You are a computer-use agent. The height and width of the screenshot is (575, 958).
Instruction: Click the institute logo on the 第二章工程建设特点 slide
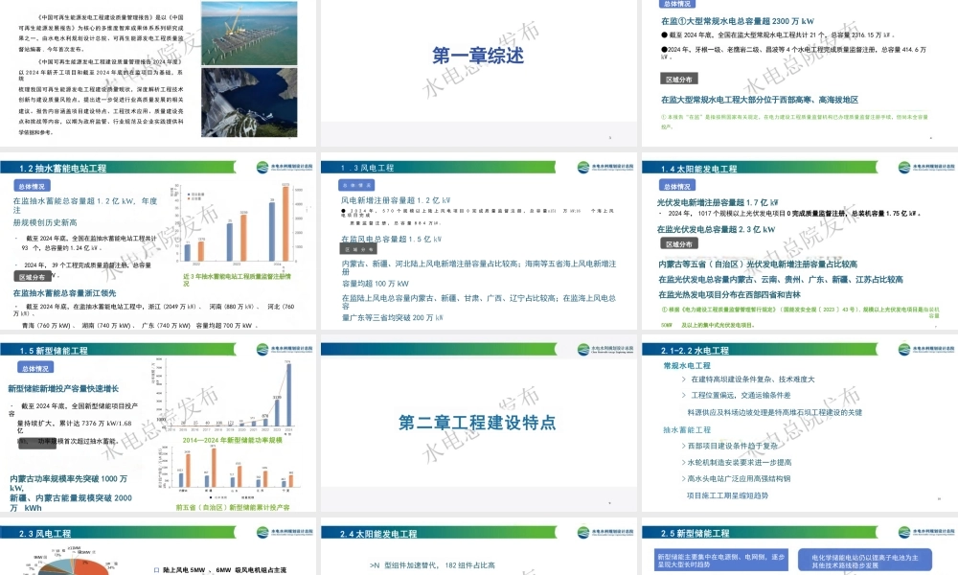[x=604, y=349]
